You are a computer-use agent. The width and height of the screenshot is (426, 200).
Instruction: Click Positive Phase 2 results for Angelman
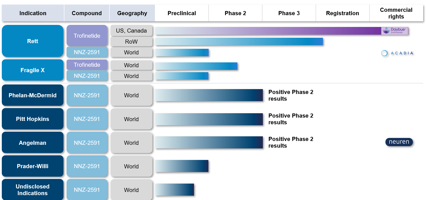[291, 142]
